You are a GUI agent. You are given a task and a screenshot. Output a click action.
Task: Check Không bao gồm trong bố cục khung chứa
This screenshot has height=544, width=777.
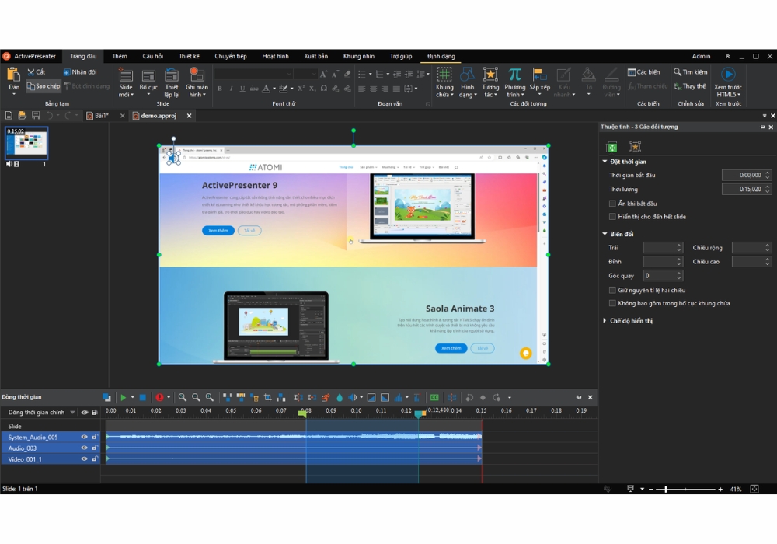612,303
